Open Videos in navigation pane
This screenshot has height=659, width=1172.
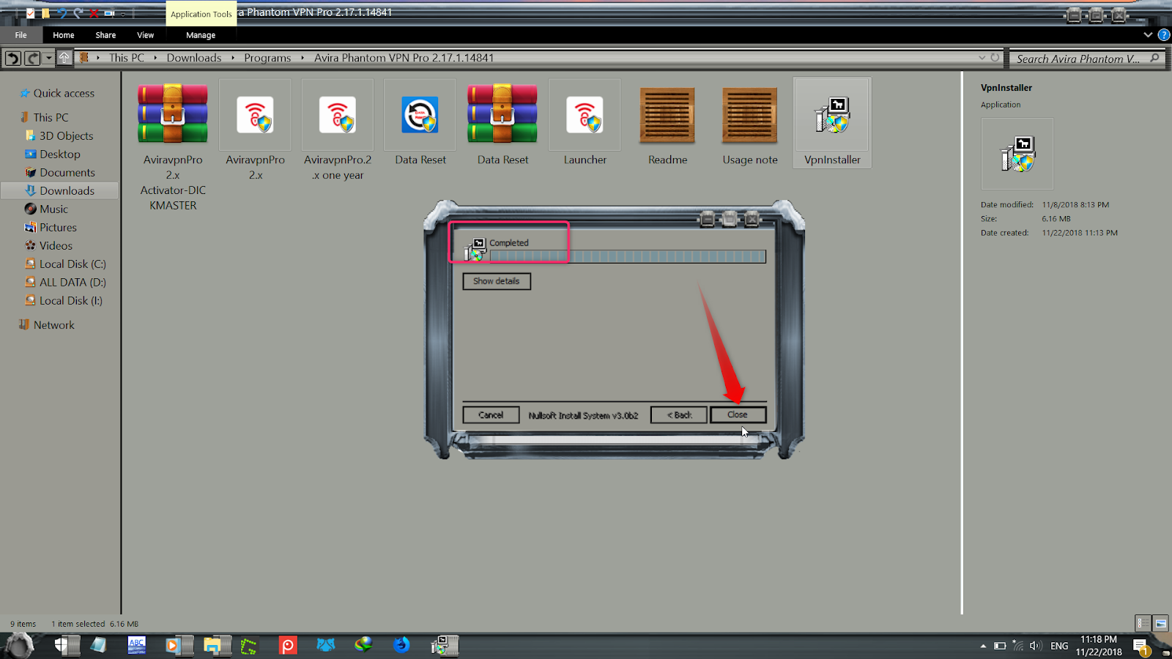pos(54,245)
